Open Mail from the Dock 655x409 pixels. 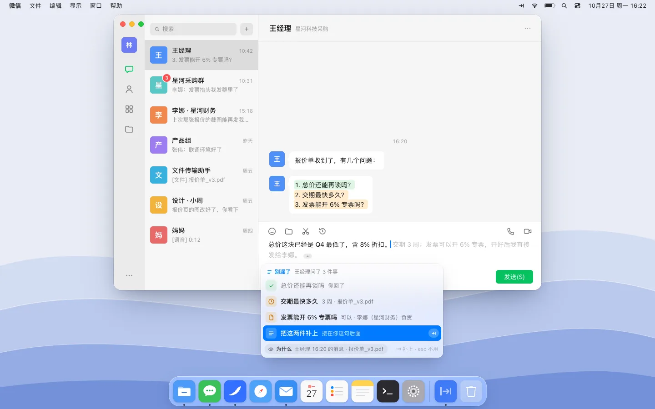[286, 391]
